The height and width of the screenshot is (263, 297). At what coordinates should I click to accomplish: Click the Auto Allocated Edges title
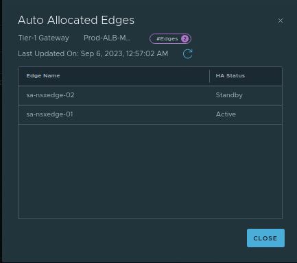[76, 20]
